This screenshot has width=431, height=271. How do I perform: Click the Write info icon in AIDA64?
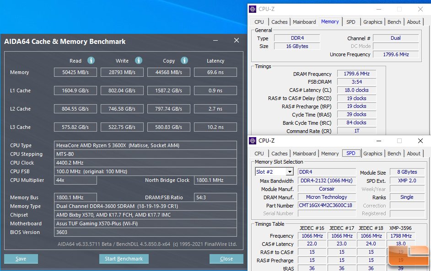(x=139, y=60)
